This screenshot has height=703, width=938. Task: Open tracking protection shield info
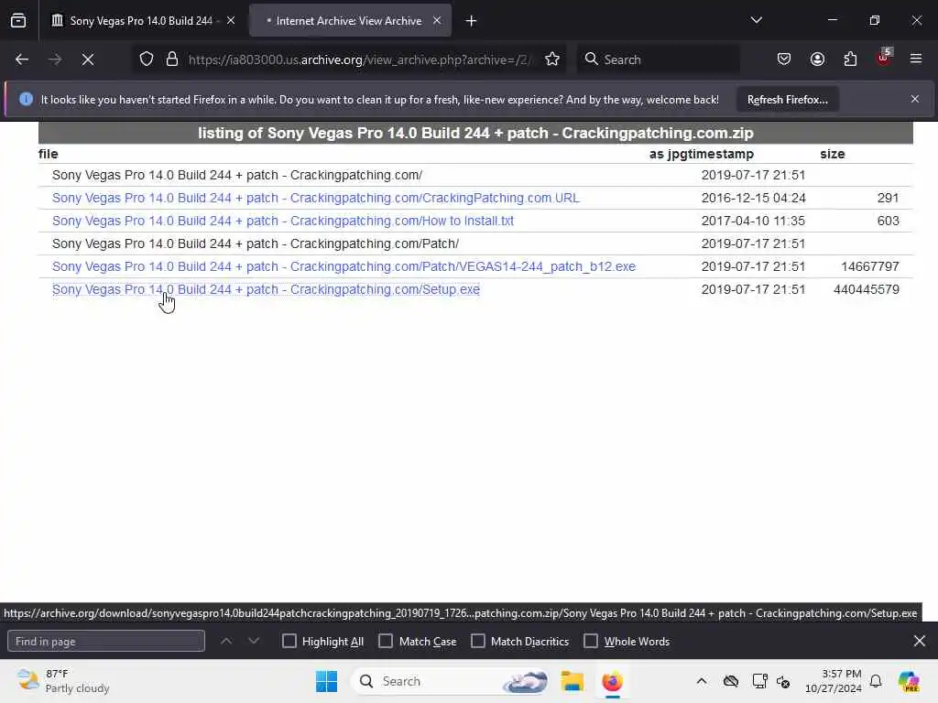click(147, 59)
